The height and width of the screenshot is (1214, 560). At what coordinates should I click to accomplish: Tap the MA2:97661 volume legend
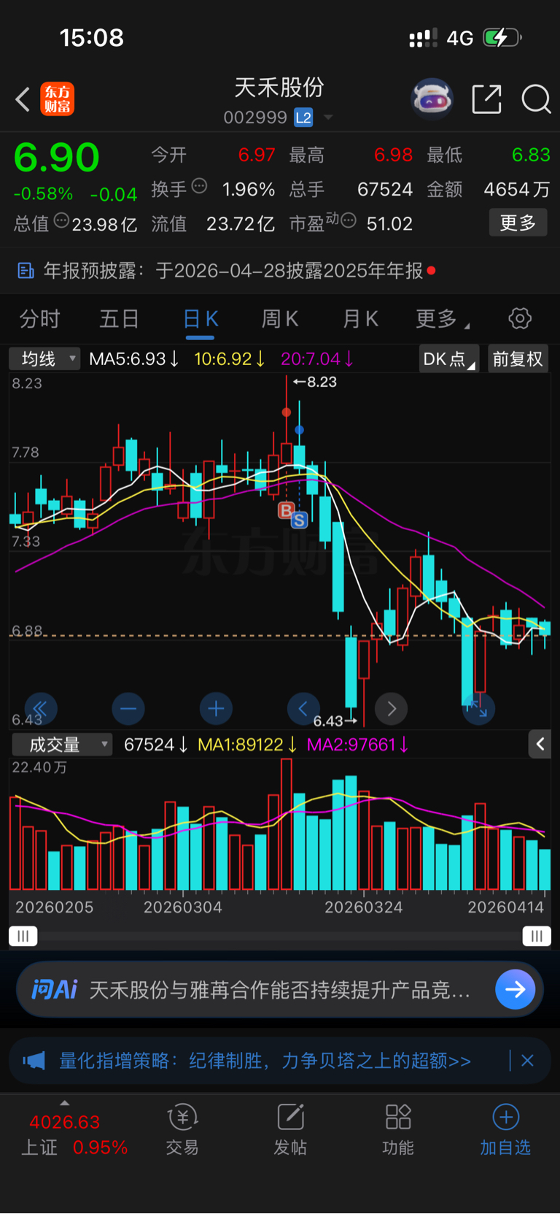[x=357, y=745]
